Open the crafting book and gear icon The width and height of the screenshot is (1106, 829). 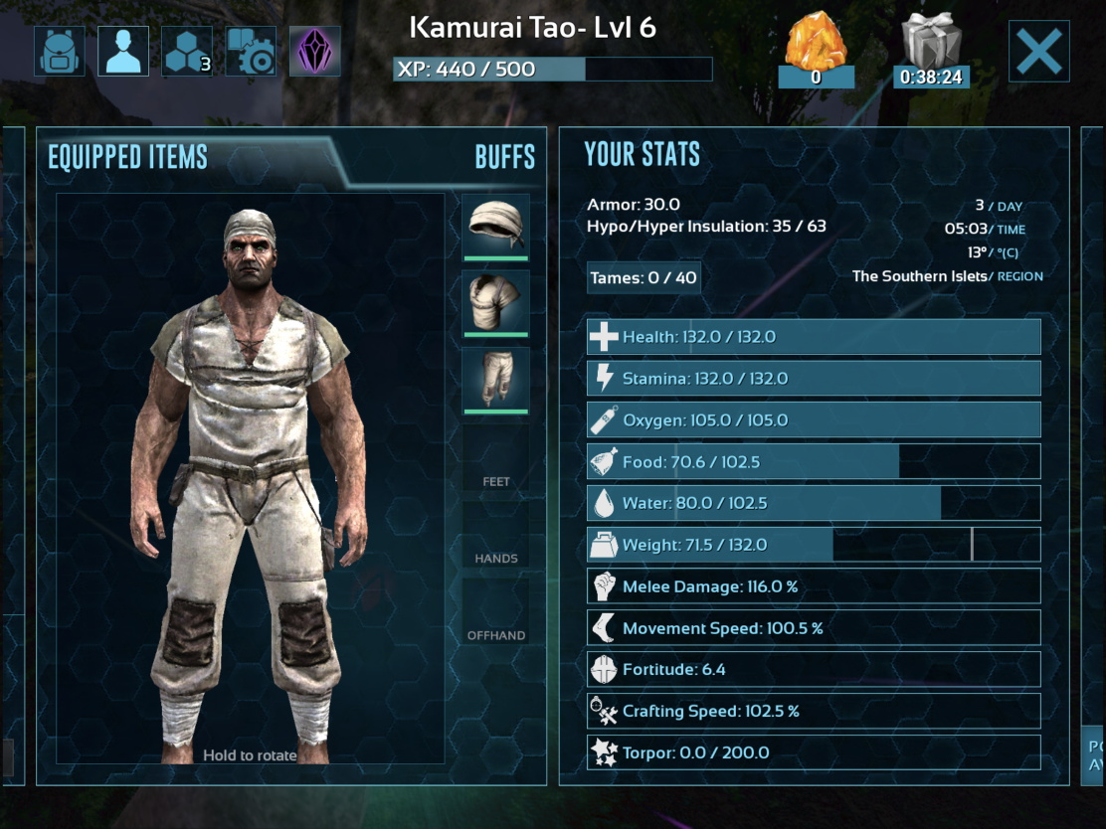[251, 51]
